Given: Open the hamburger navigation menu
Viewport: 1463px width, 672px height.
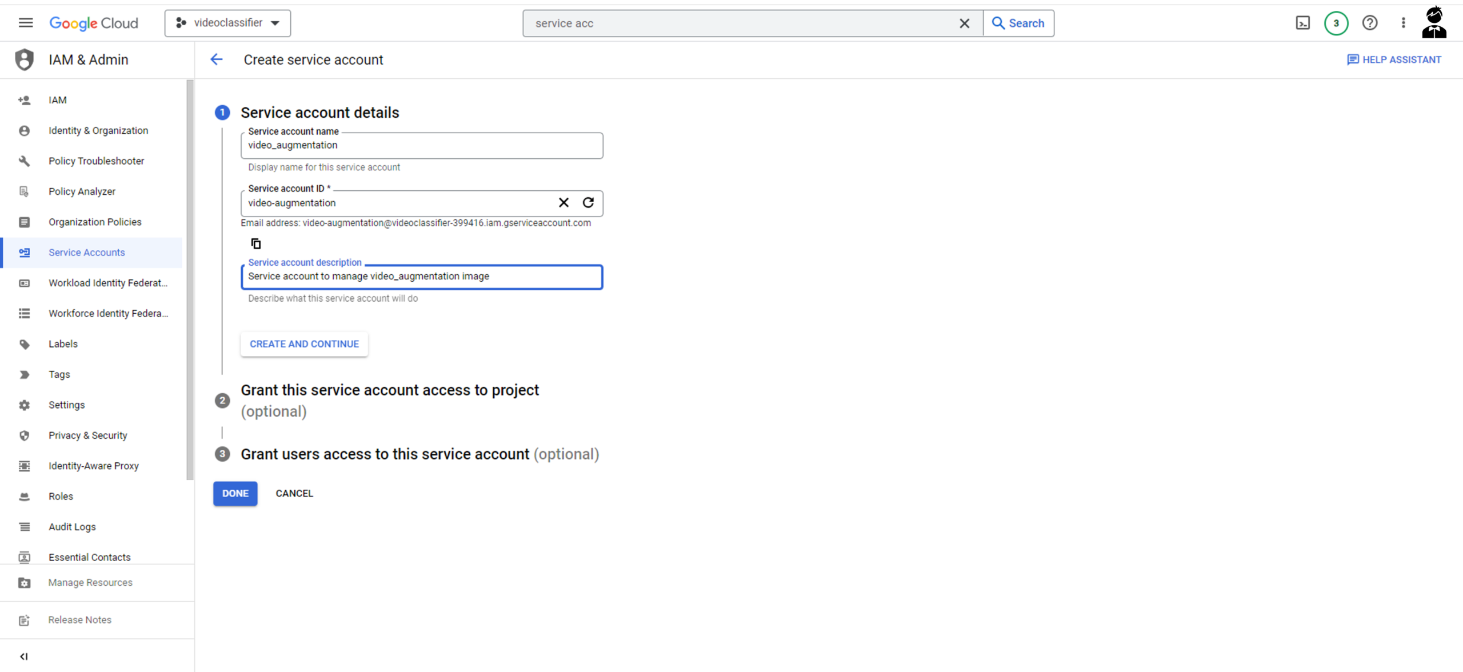Looking at the screenshot, I should (x=26, y=23).
